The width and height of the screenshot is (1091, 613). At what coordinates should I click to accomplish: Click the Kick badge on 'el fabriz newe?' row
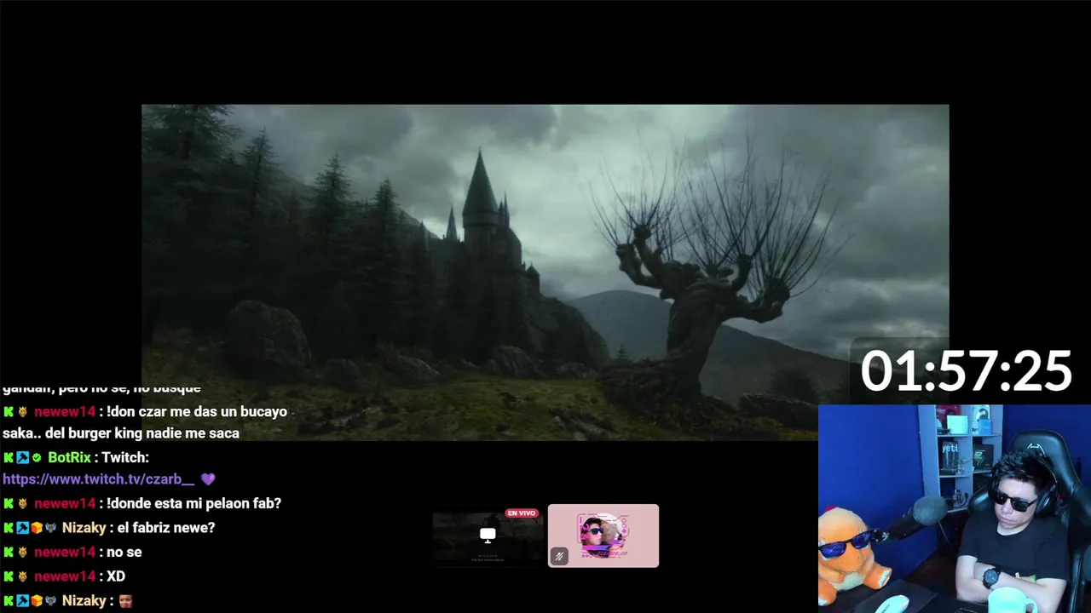click(x=9, y=528)
